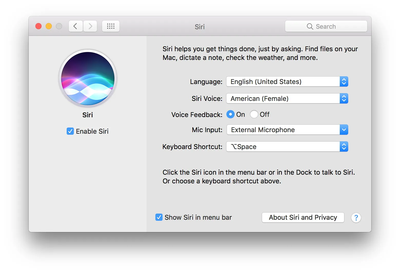The height and width of the screenshot is (273, 400).
Task: Open the Keyboard Shortcut dropdown
Action: pos(287,146)
